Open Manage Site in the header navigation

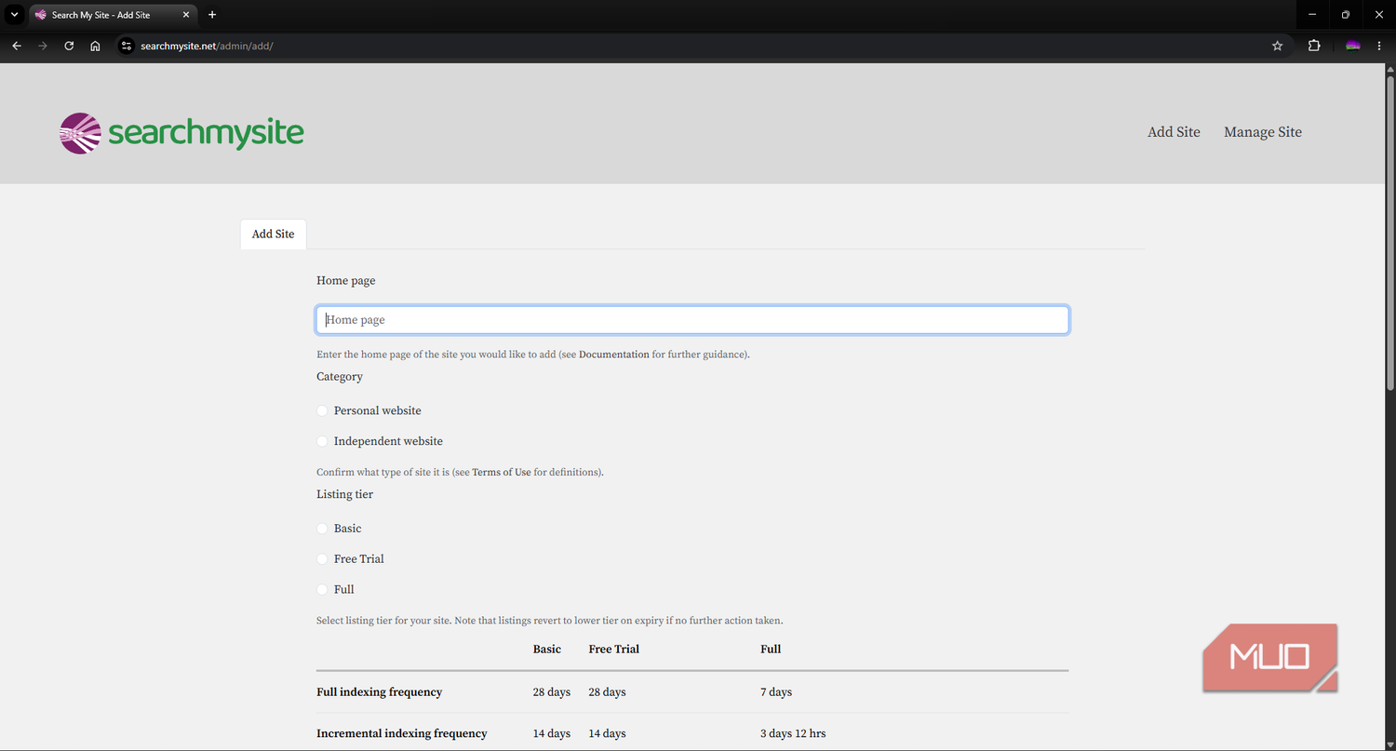tap(1263, 132)
